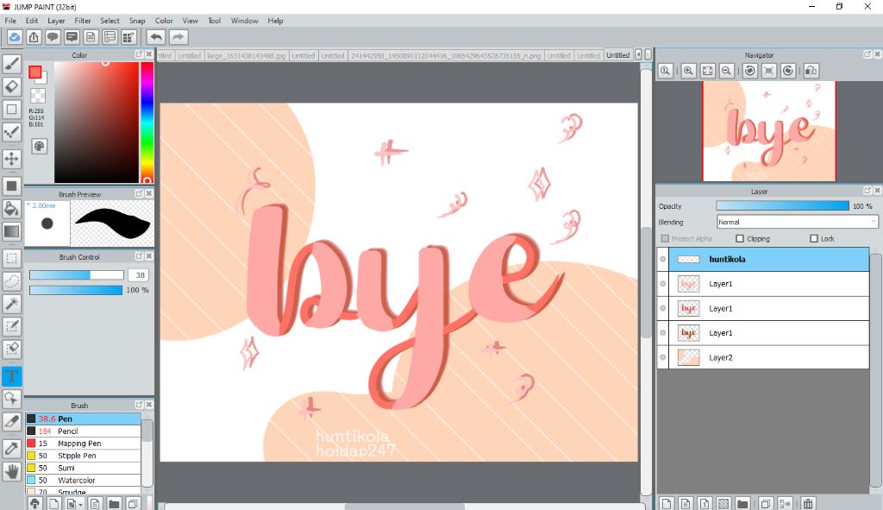Flip the view using Navigator flip icon
Image resolution: width=883 pixels, height=510 pixels.
811,71
